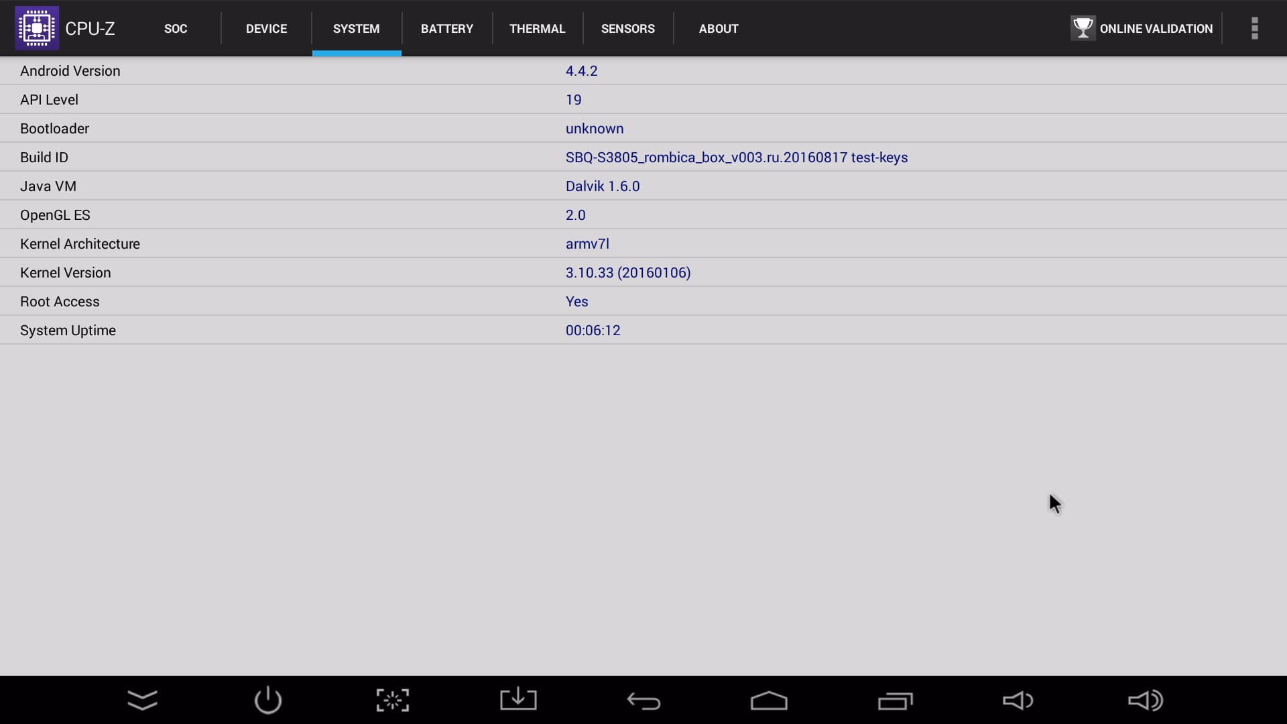Open the three-dot overflow menu
Image resolution: width=1287 pixels, height=724 pixels.
point(1254,28)
